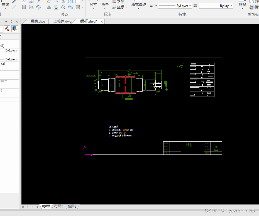Click the trim/extend dashed-line tool
This screenshot has height=216, width=259.
[56, 1]
